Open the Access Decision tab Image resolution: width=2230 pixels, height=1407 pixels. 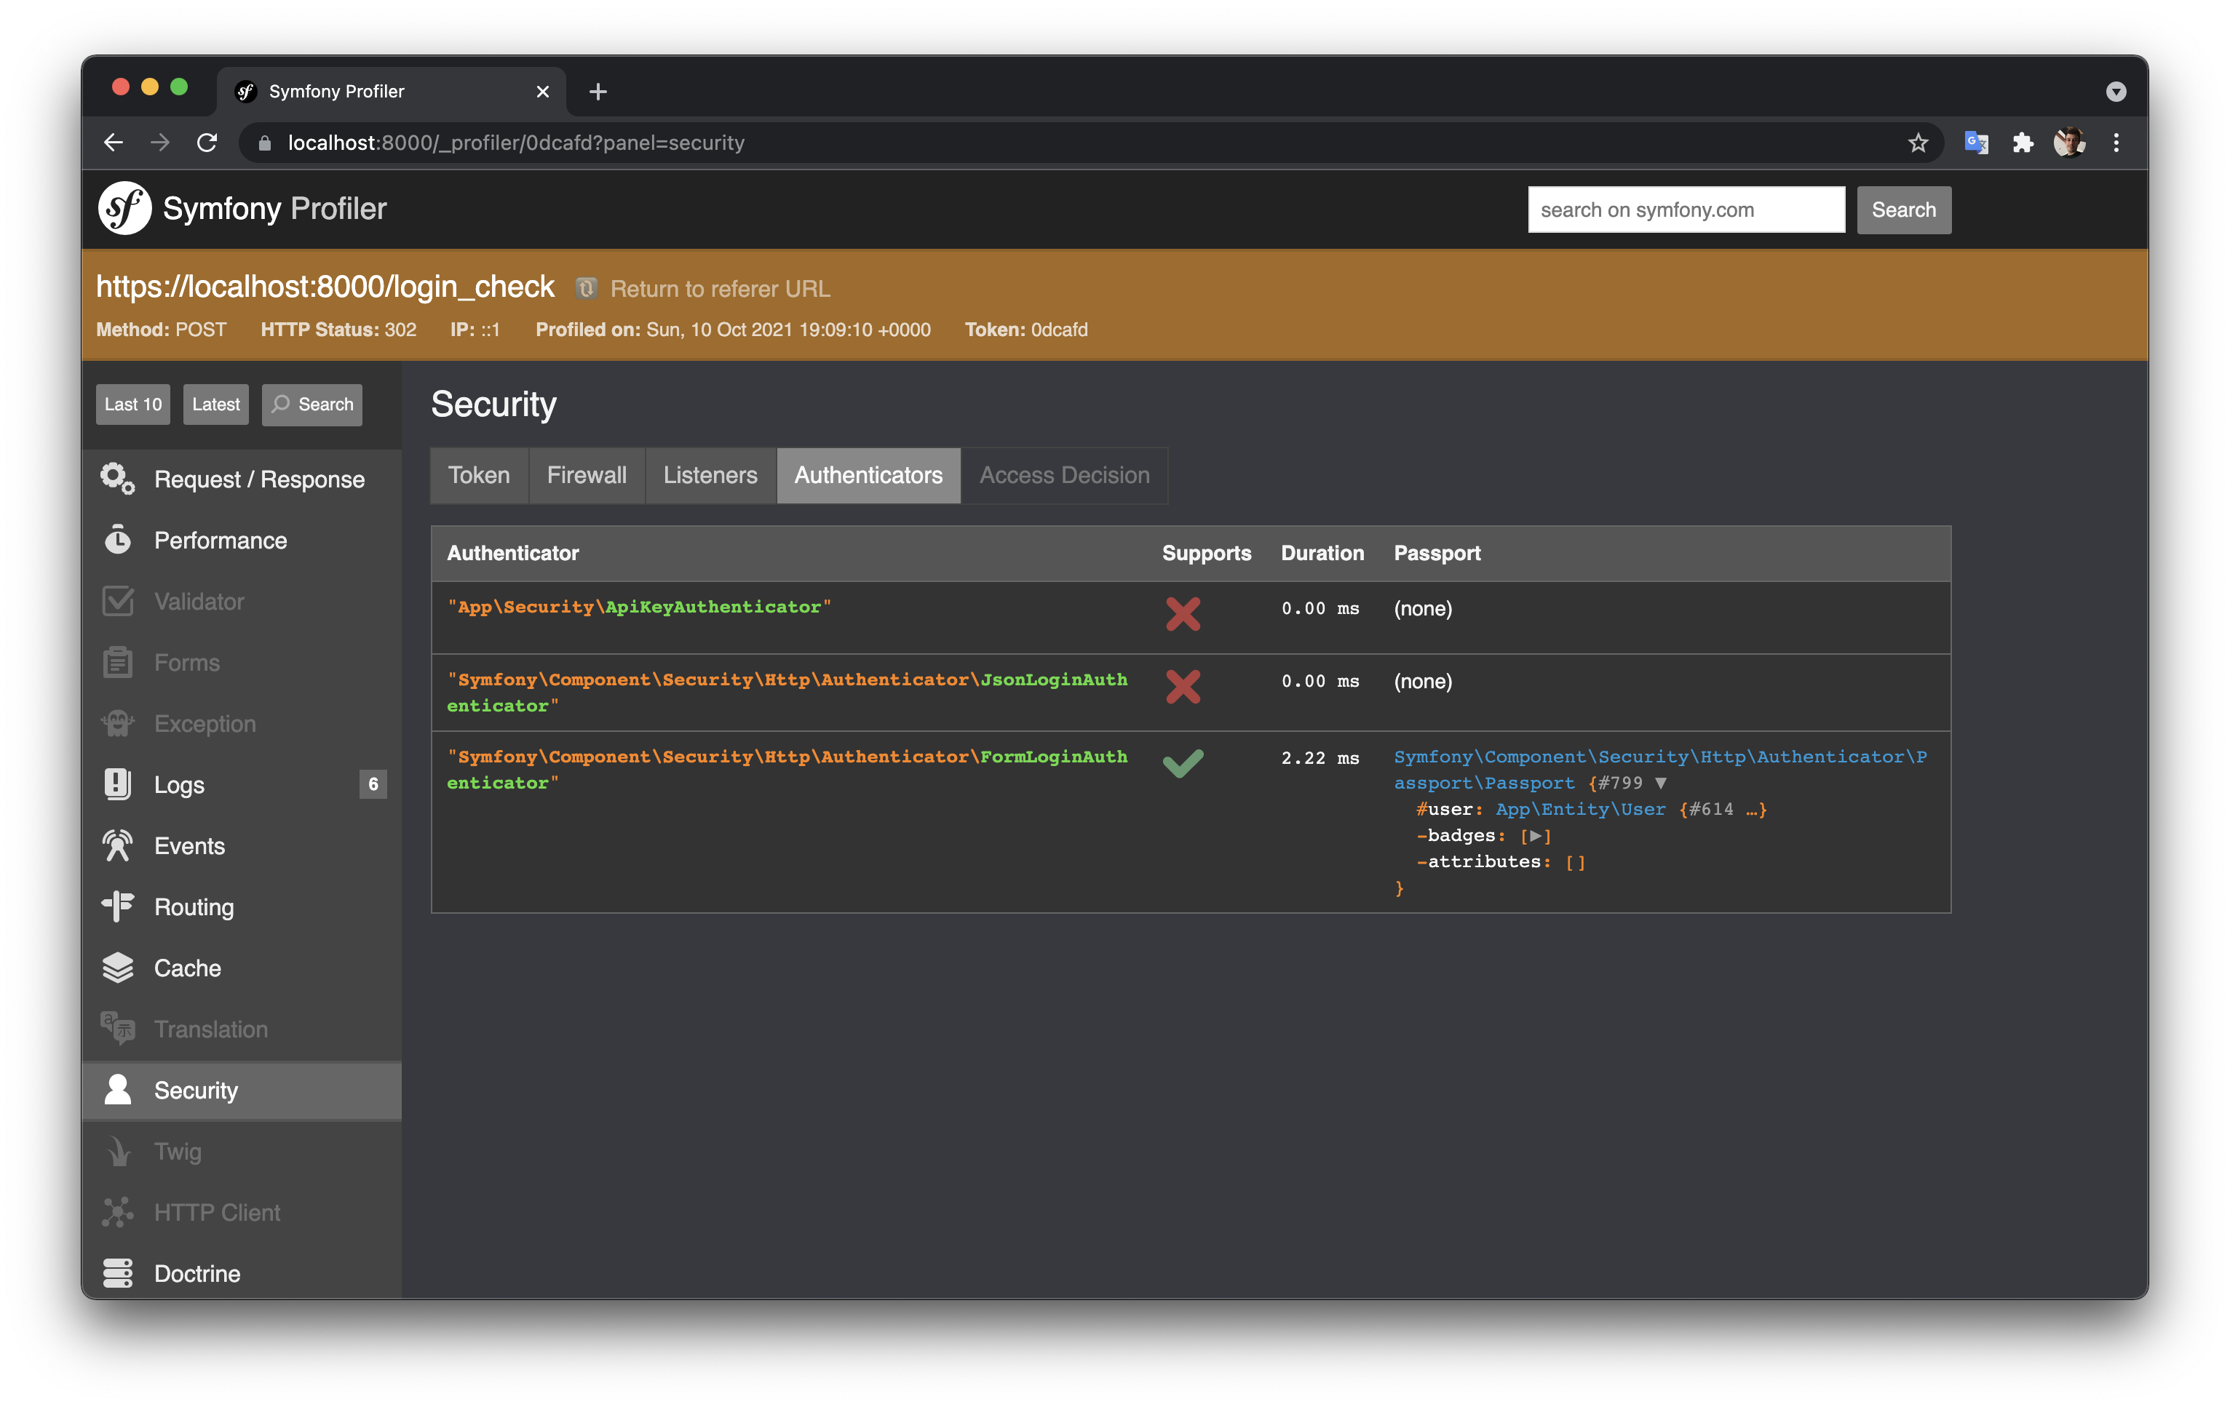[x=1065, y=475]
